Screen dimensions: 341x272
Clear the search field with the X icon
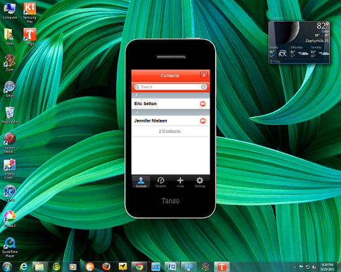pos(203,87)
